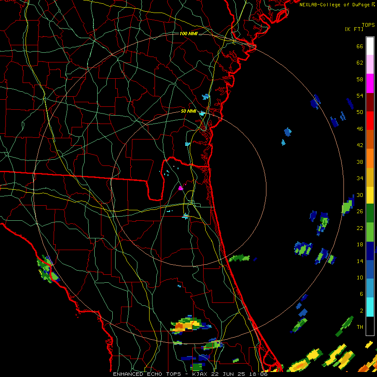Click the white legend swatch beside 66
377x377 pixels.
pyautogui.click(x=370, y=46)
